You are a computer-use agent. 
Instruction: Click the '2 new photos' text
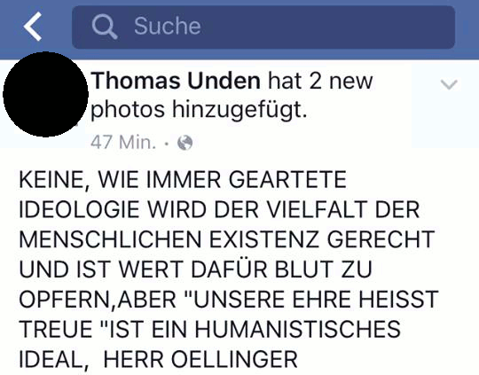[232, 95]
